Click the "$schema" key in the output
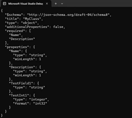This screenshot has width=132, height=118. (14, 15)
